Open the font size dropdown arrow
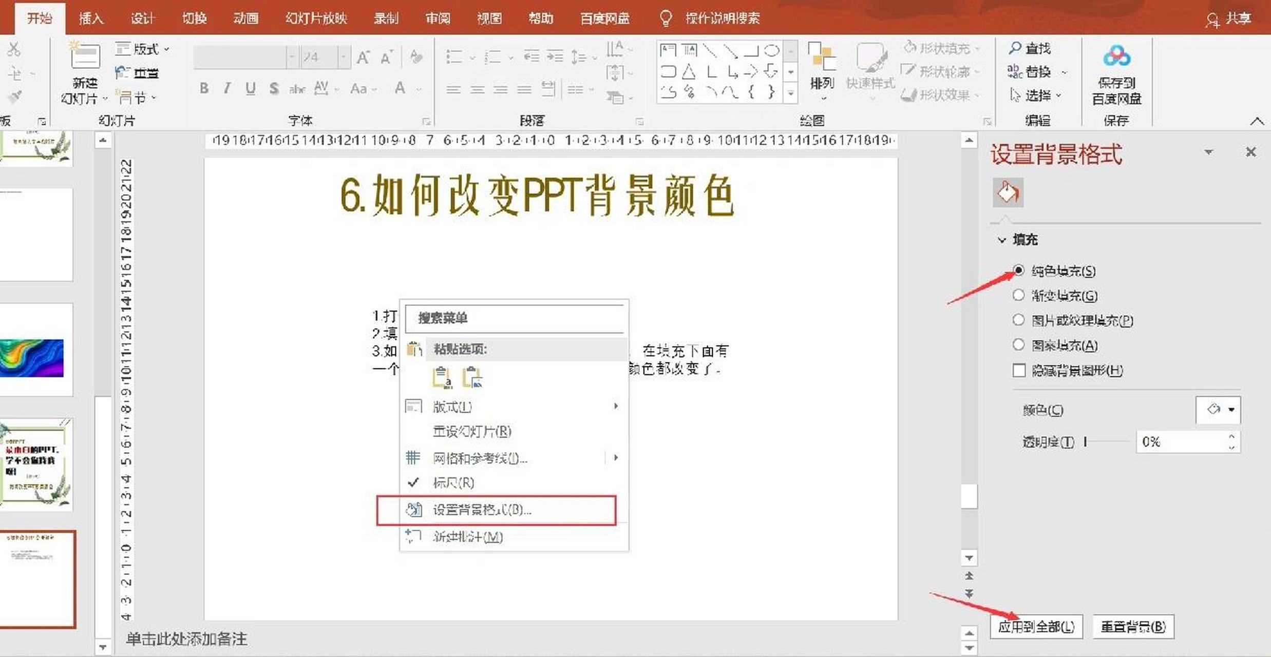The image size is (1271, 657). pos(344,57)
